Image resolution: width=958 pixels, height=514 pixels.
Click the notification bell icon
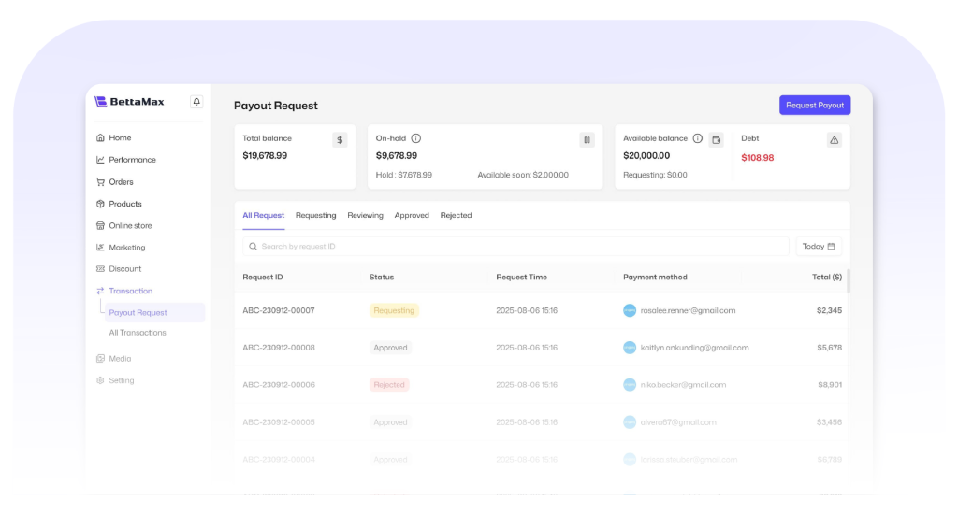click(x=196, y=102)
